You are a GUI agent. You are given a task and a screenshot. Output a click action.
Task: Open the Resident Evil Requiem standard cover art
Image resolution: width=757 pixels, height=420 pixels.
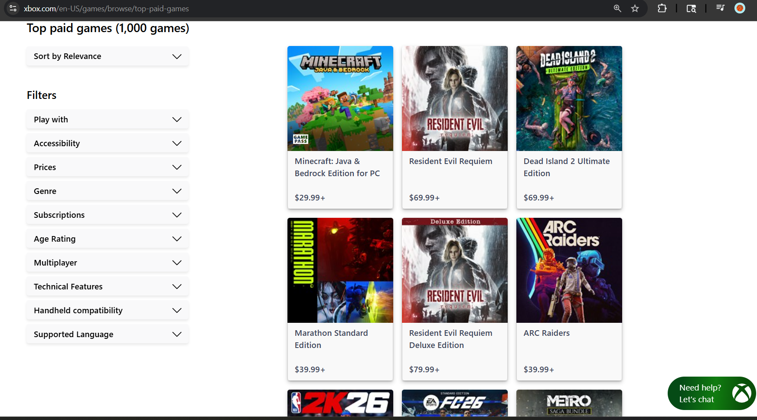click(x=455, y=98)
